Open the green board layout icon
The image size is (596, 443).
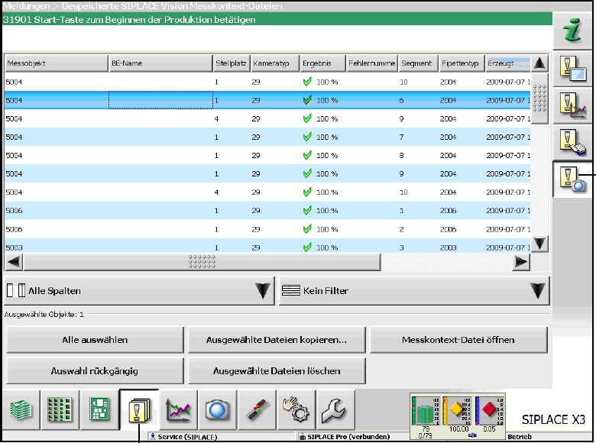pyautogui.click(x=99, y=409)
